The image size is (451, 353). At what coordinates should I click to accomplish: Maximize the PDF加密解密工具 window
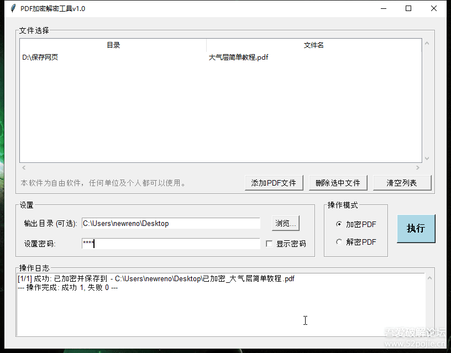[x=408, y=8]
